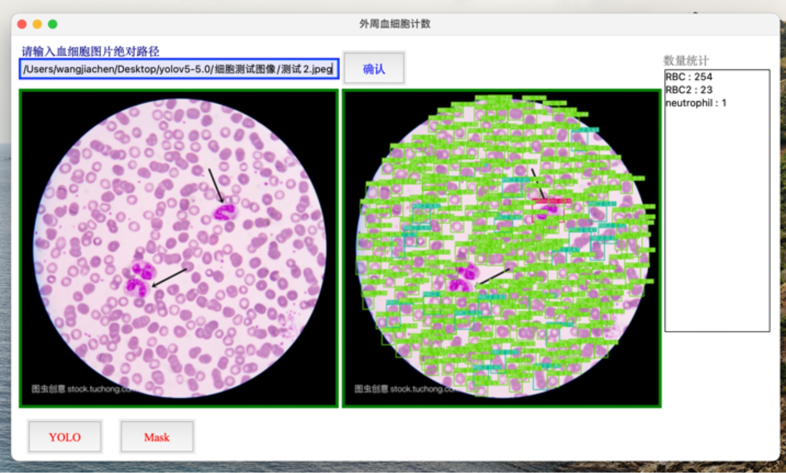Close the window with the red button

[x=22, y=24]
